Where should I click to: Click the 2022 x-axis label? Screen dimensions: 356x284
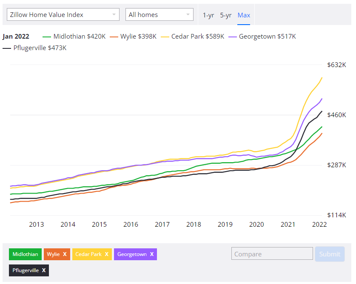tap(319, 225)
